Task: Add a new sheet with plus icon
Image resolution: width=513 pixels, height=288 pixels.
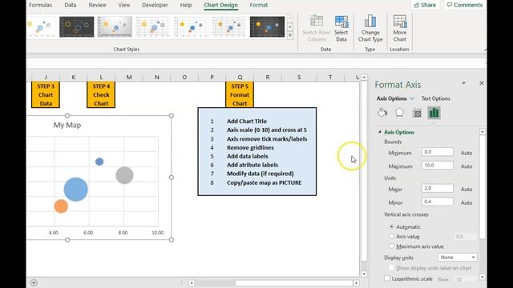Action: [34, 282]
